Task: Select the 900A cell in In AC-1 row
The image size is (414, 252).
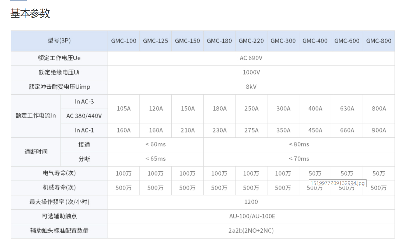Action: (378, 130)
